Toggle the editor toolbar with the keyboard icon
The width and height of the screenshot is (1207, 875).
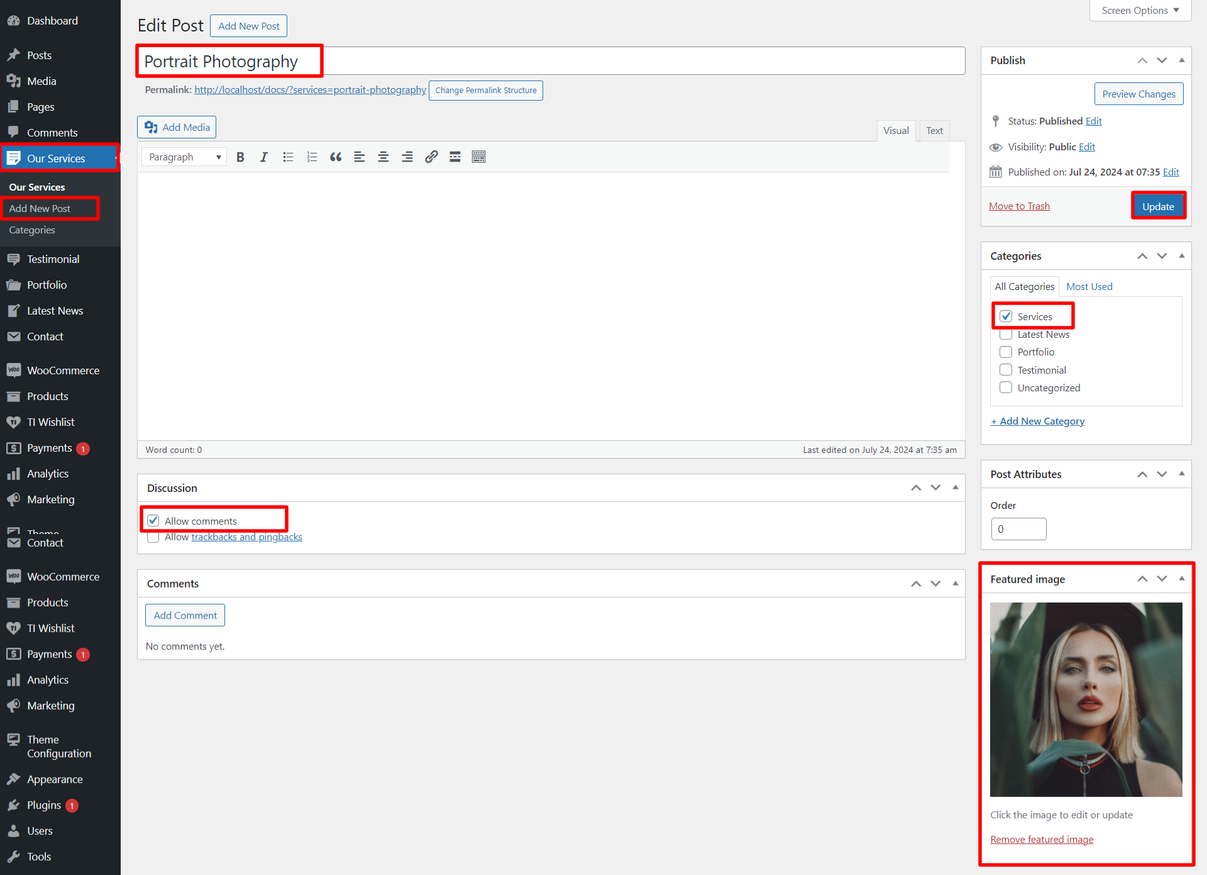(479, 157)
